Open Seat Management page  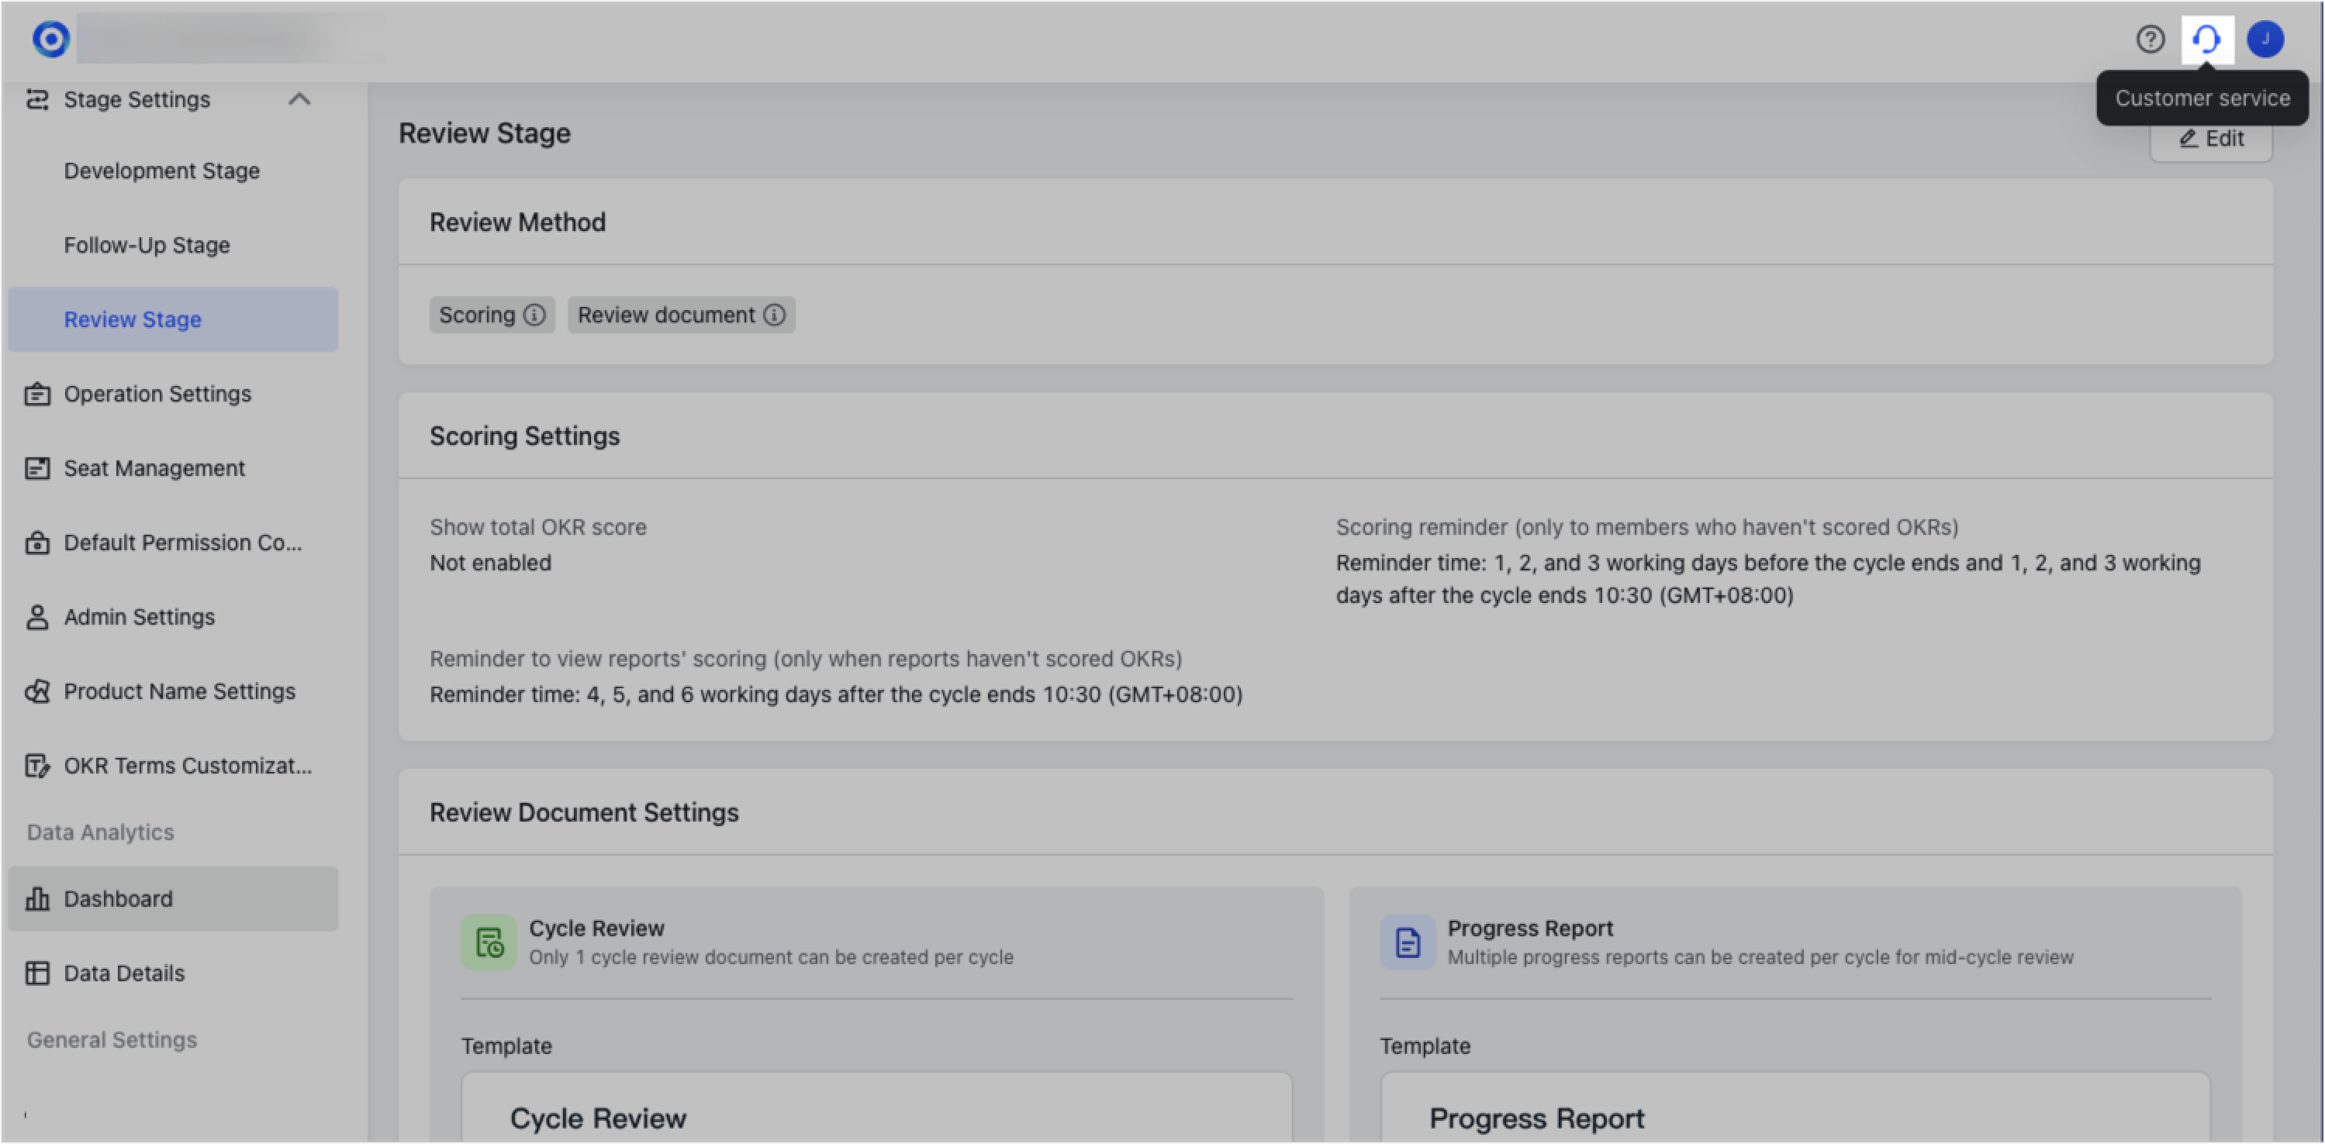pos(154,468)
